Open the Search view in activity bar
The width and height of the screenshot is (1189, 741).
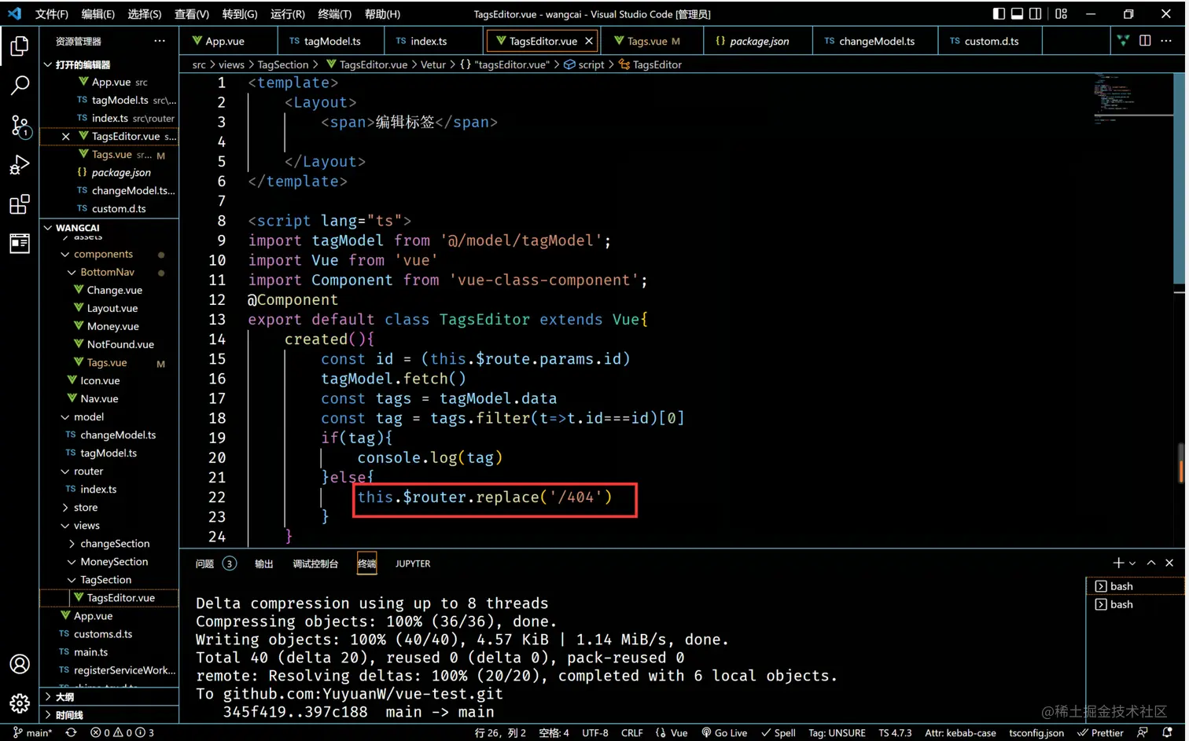(20, 86)
